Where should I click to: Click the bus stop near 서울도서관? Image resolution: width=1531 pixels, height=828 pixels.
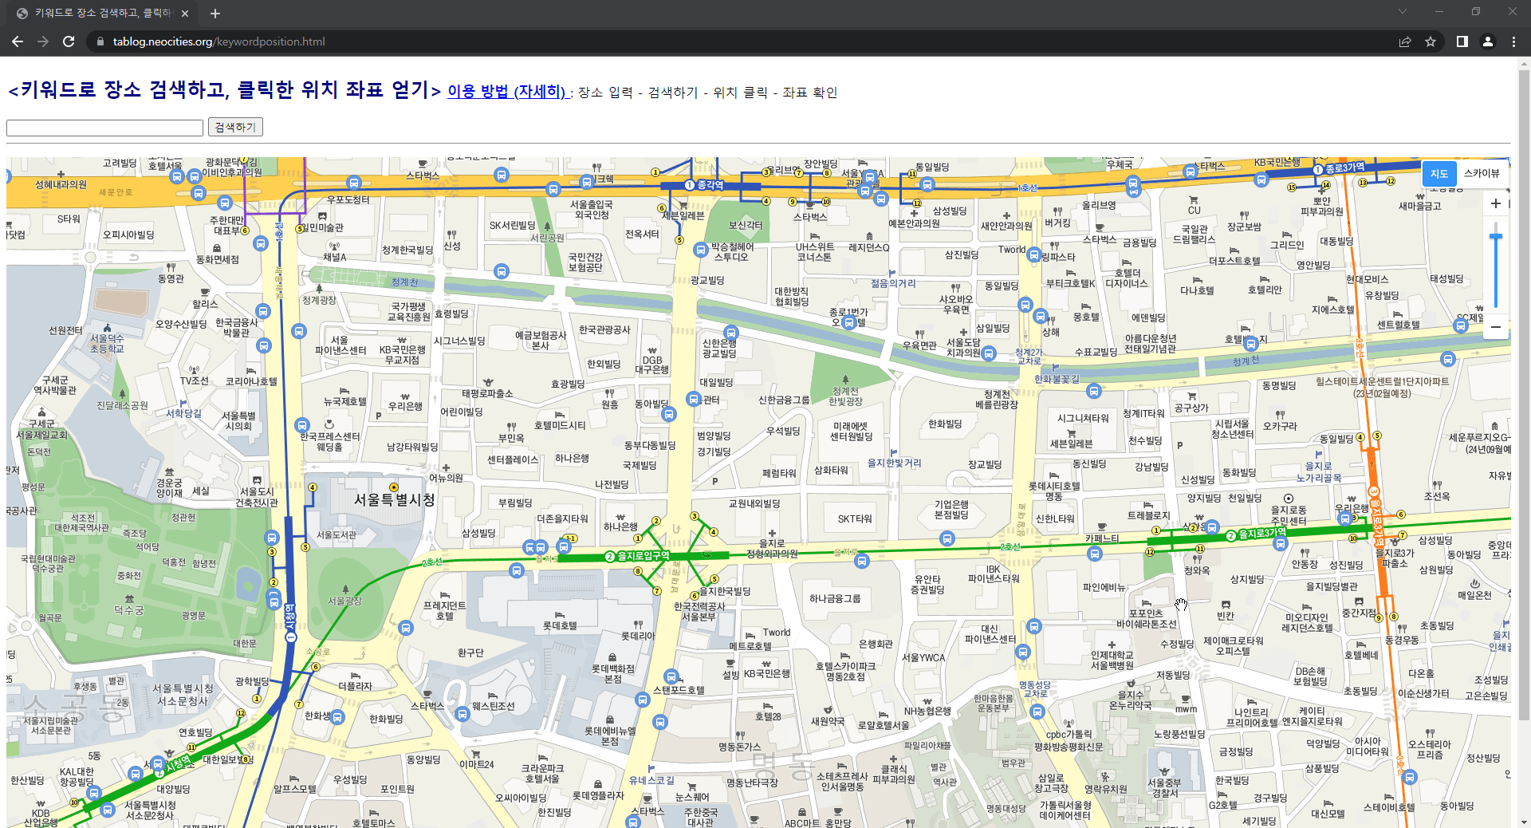tap(272, 538)
